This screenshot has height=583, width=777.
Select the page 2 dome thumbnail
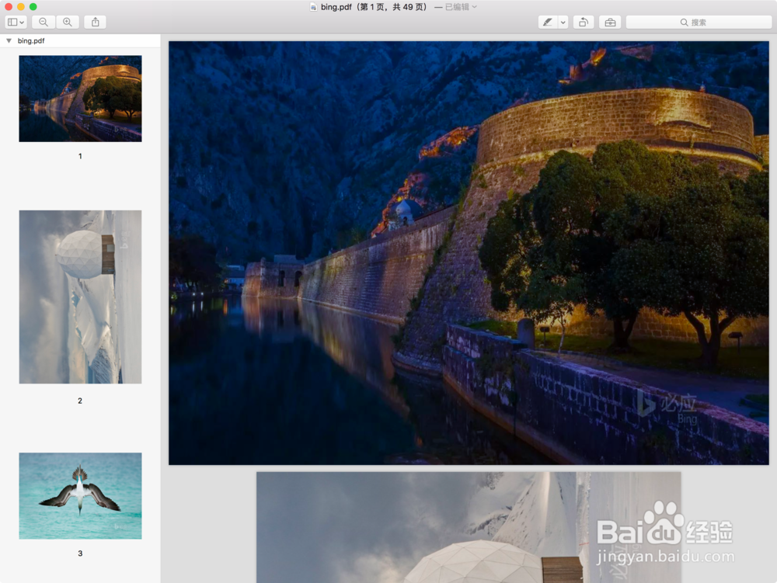pyautogui.click(x=80, y=297)
